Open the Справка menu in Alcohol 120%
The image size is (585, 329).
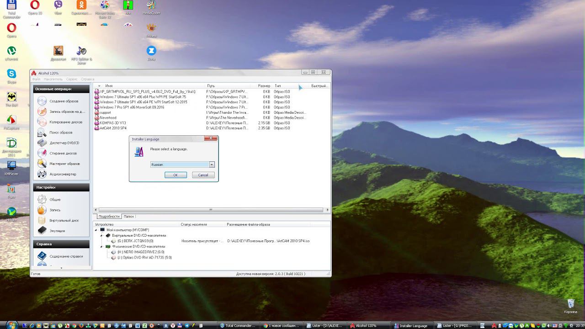click(87, 79)
